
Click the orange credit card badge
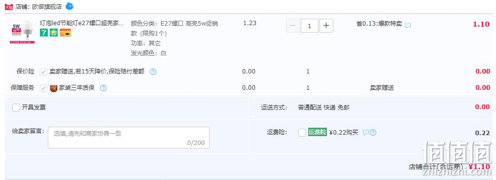[x=65, y=33]
